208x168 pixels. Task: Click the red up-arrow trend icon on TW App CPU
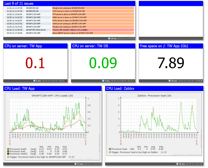coord(66,81)
